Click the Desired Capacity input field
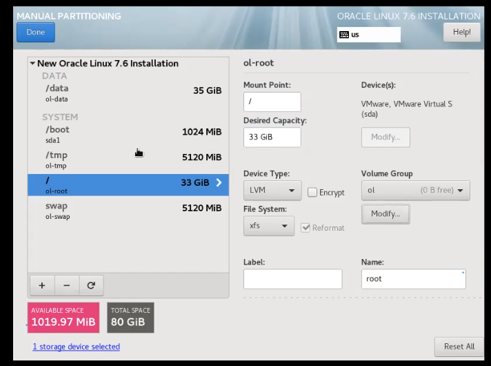 tap(272, 137)
